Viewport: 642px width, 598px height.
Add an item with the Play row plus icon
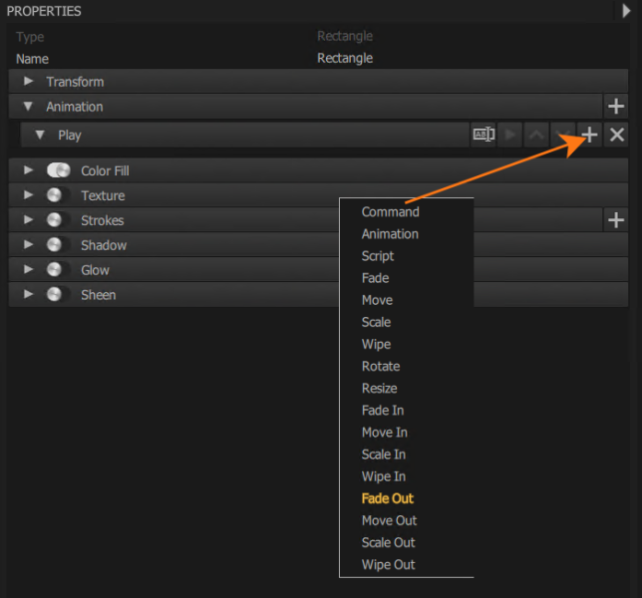click(x=589, y=135)
